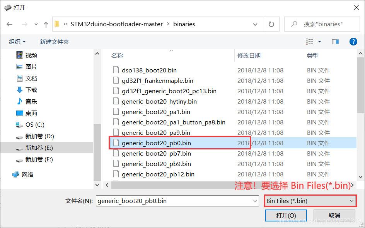Select 文档 in the navigation pane

(x=31, y=79)
